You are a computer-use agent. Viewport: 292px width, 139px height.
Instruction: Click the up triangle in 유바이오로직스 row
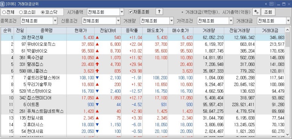pos(97,44)
